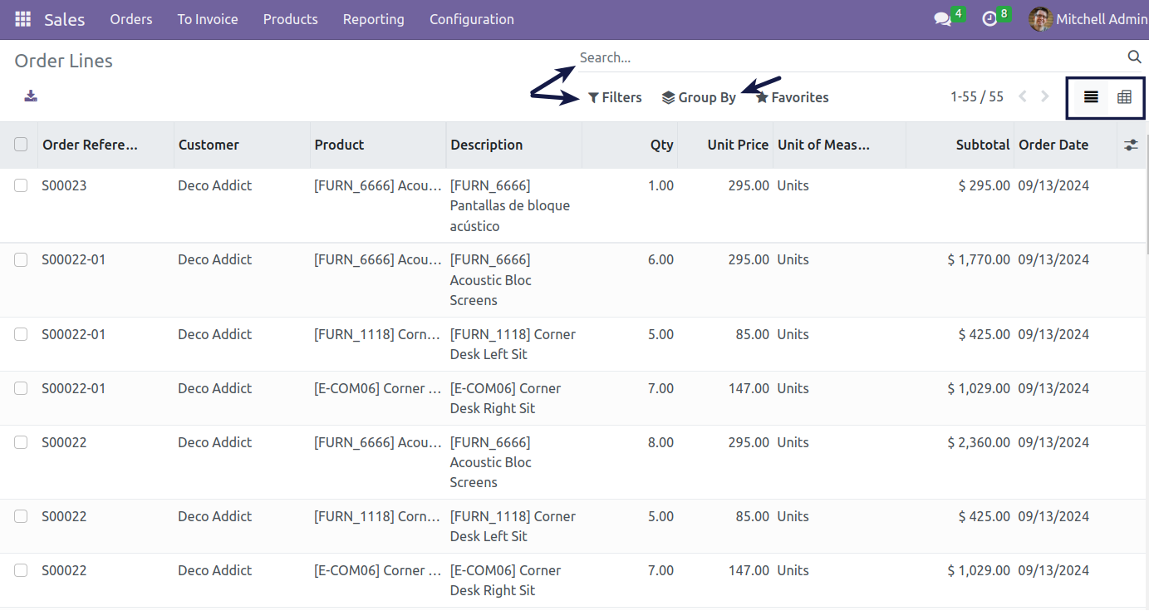Click the 6.00 quantity cell
The height and width of the screenshot is (611, 1149).
click(x=660, y=259)
